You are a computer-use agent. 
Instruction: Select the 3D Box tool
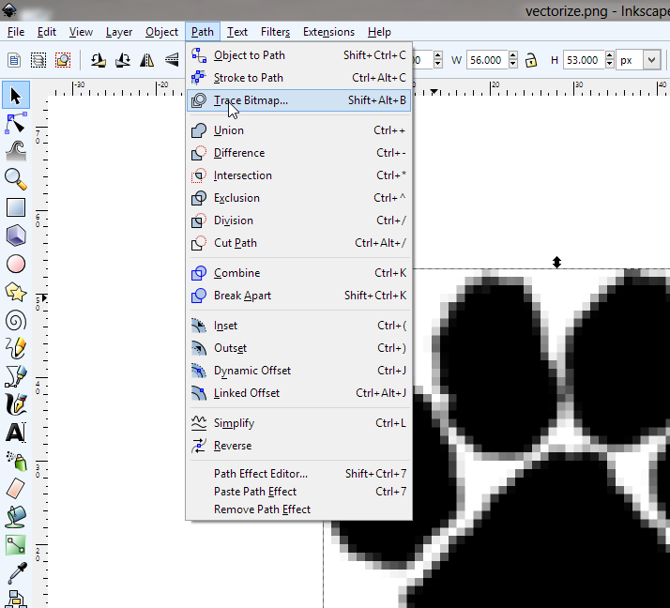point(16,236)
